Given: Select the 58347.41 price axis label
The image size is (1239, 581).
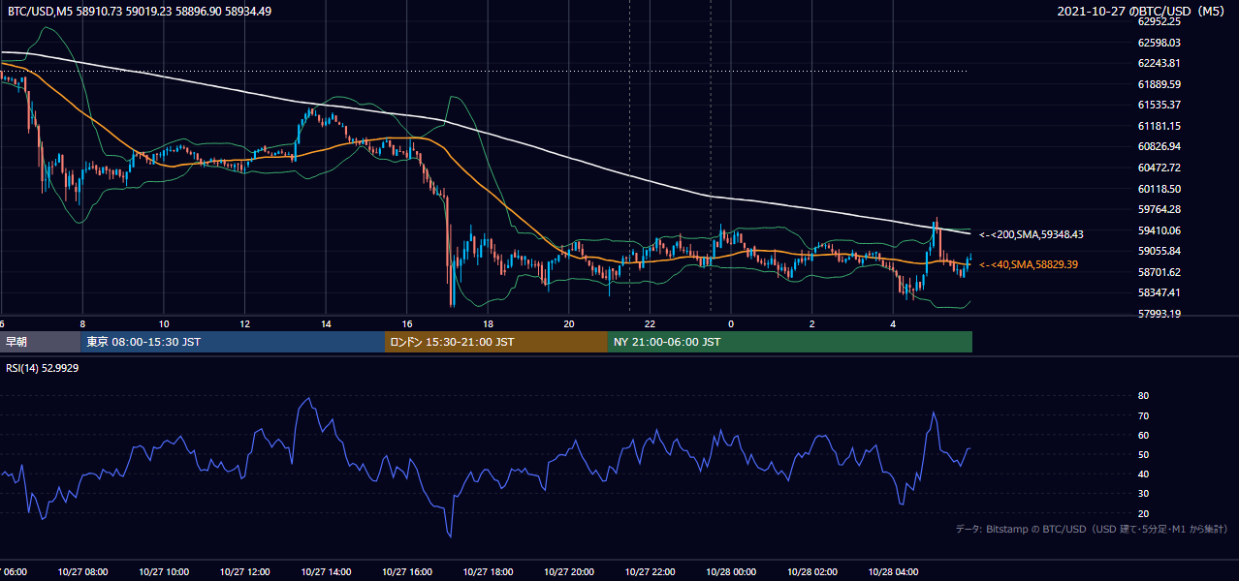Looking at the screenshot, I should [1159, 292].
